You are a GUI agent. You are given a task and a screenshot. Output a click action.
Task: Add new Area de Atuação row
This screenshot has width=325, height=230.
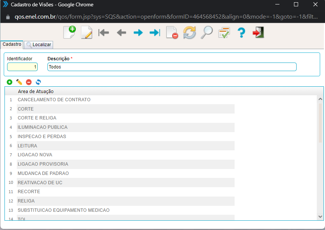[9, 82]
